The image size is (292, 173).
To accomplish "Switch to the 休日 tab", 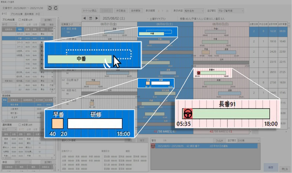I will pyautogui.click(x=38, y=14).
